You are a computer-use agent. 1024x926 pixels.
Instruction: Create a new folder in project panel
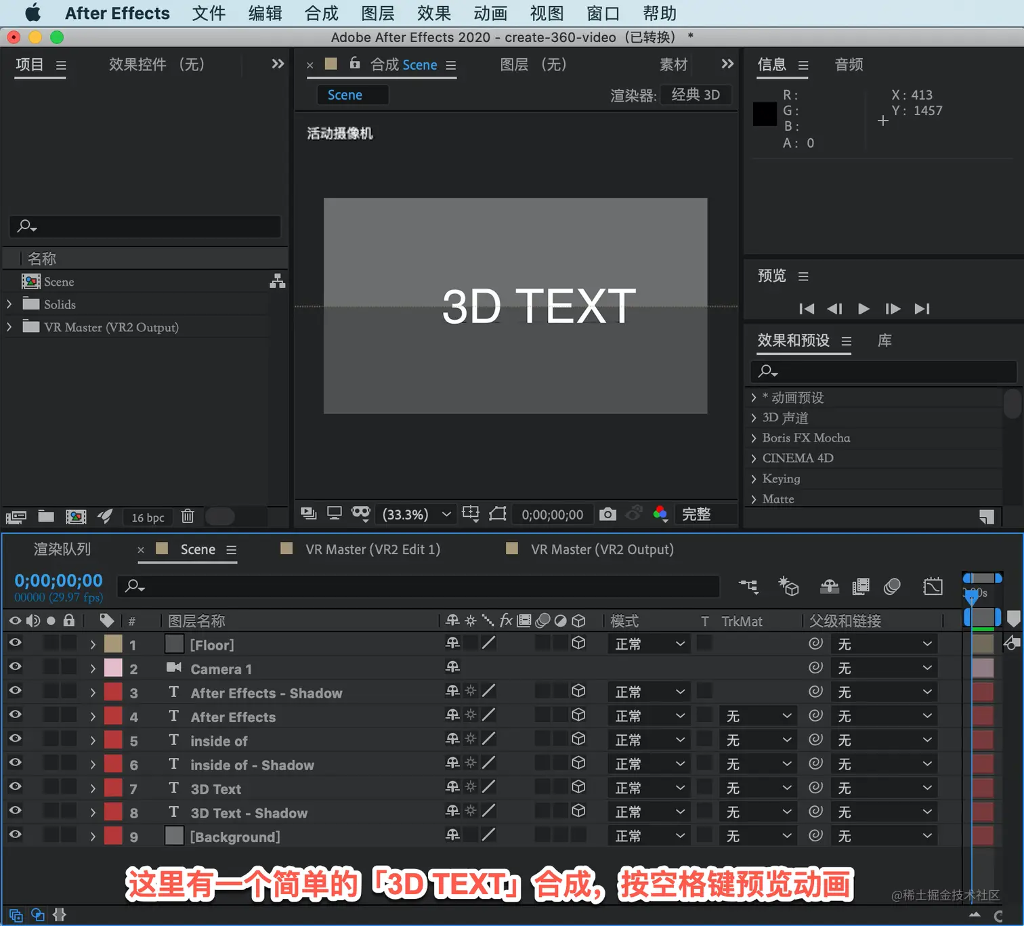point(46,516)
